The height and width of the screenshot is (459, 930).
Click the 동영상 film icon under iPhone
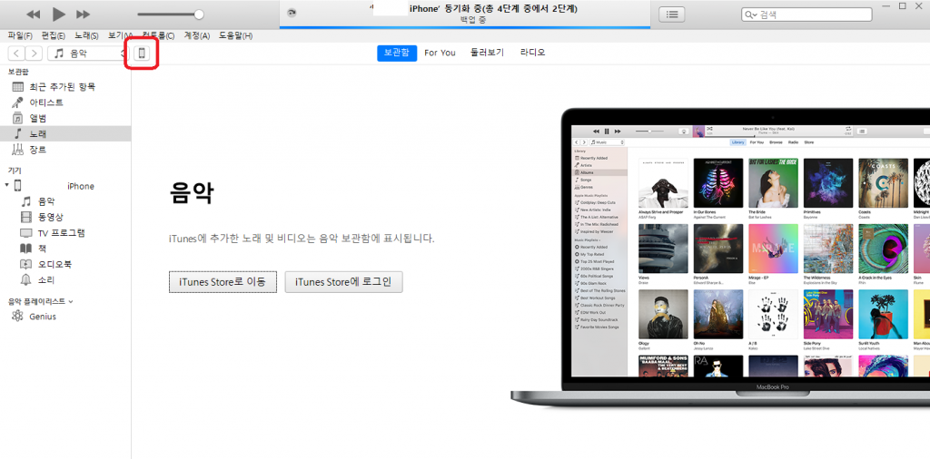(x=26, y=218)
